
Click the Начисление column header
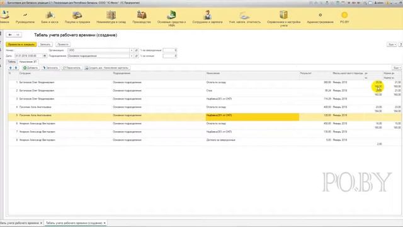click(252, 73)
